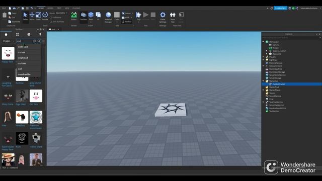Open Toolbox Recent clock tab icon
This screenshot has width=322, height=181.
point(29,34)
